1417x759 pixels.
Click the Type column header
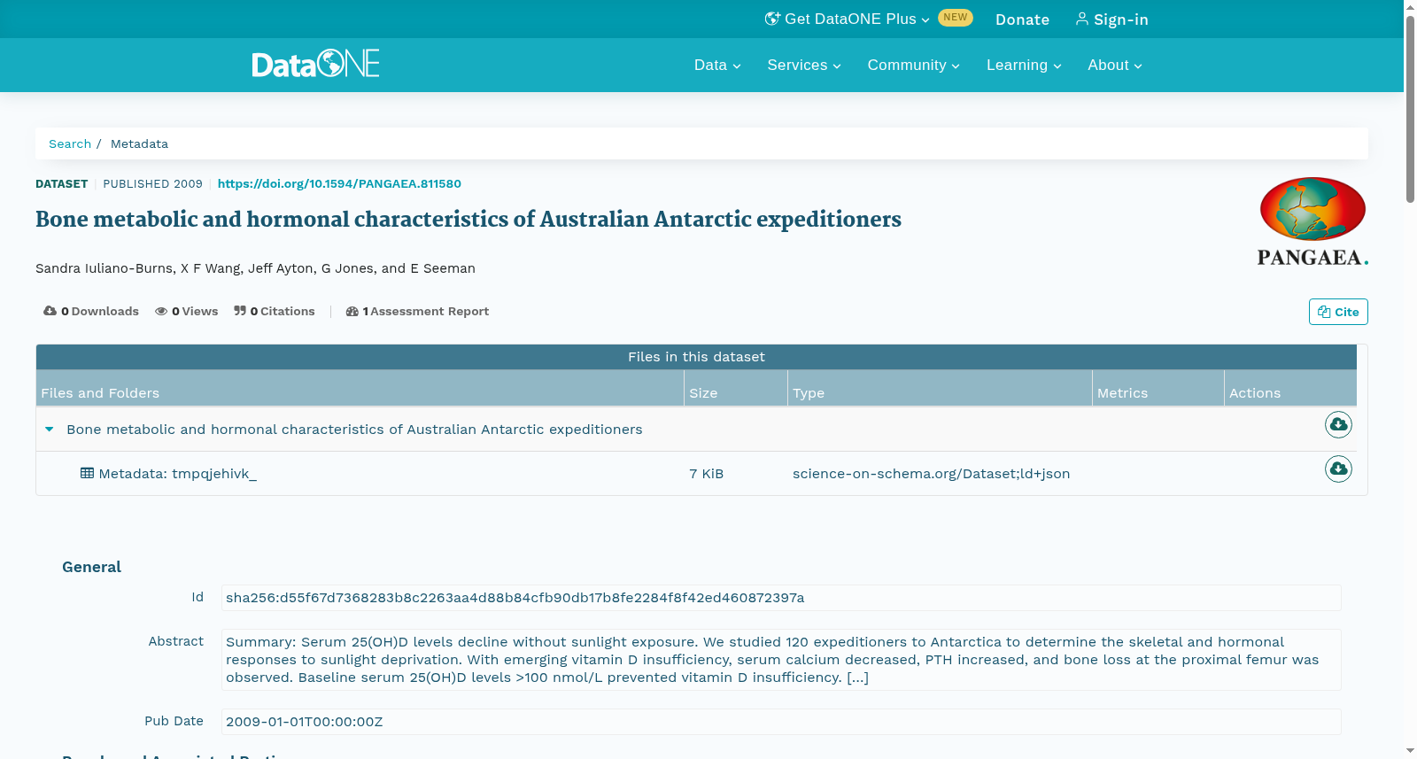940,389
